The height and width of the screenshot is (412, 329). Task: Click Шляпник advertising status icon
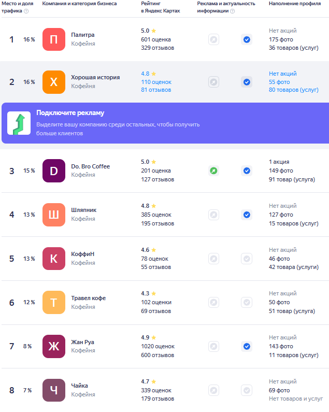[x=213, y=215]
